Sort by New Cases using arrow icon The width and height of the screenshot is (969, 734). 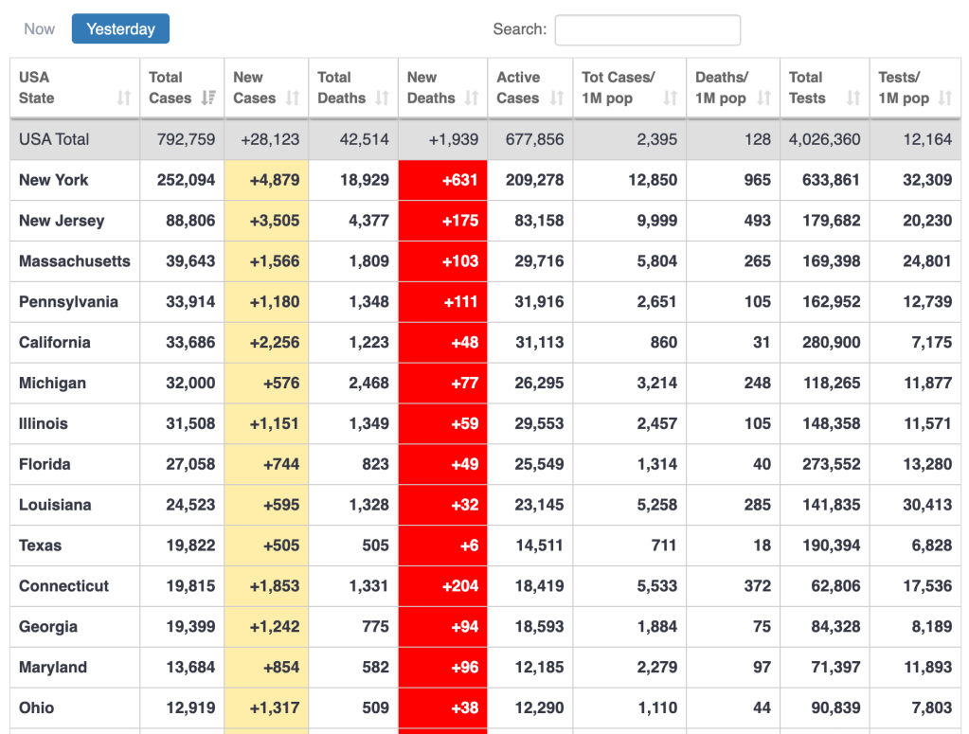point(292,98)
